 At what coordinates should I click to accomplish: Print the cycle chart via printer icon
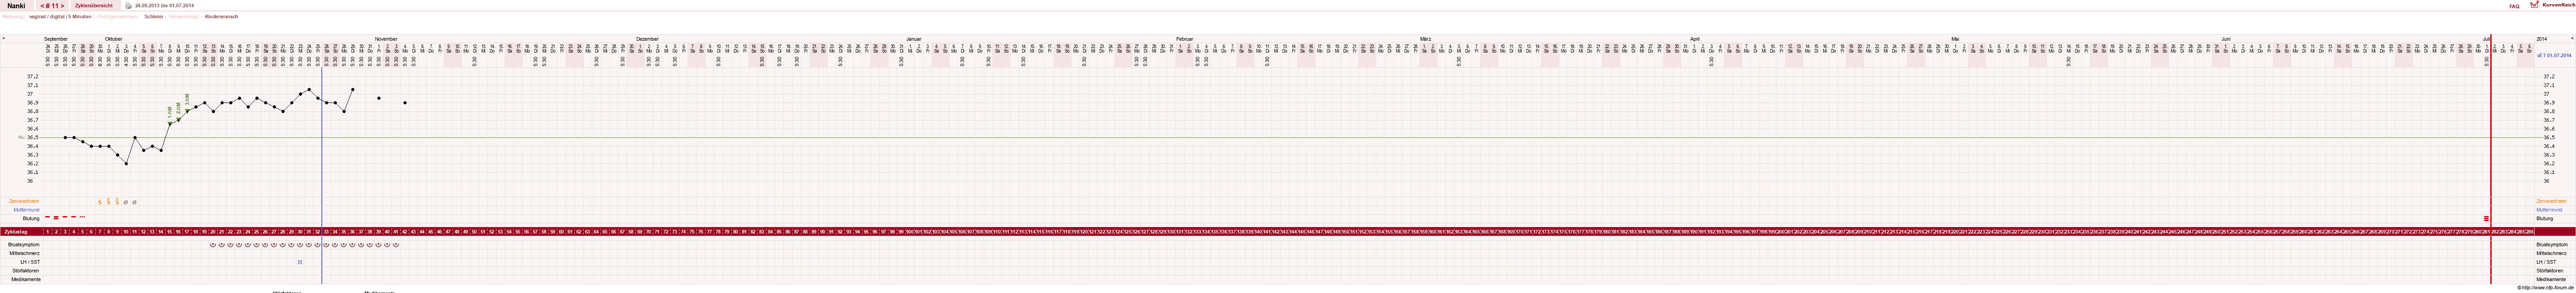[x=128, y=6]
